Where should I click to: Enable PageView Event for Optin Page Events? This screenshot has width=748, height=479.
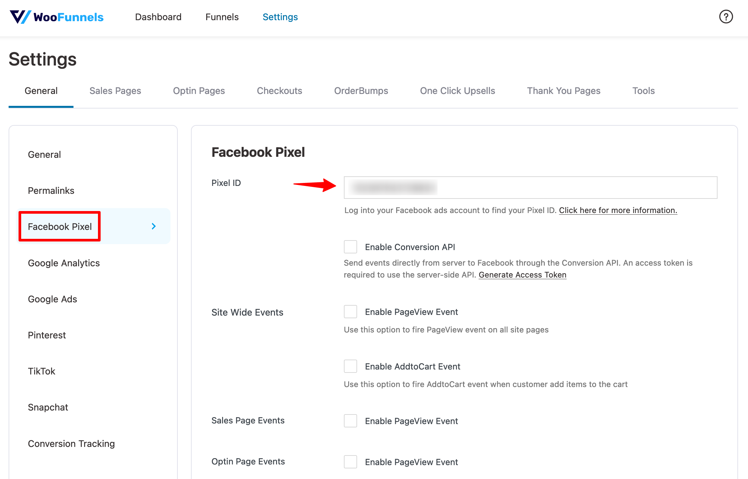[350, 462]
